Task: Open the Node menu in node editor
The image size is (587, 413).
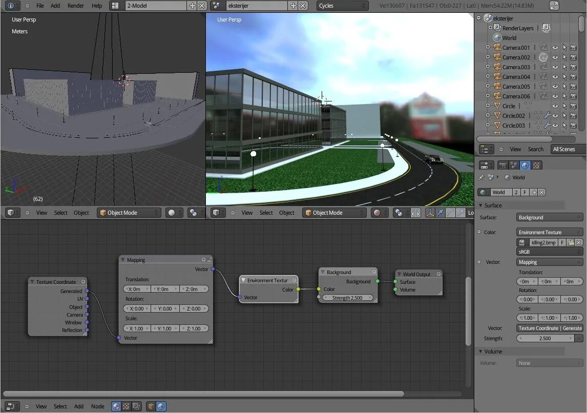Action: coord(98,406)
